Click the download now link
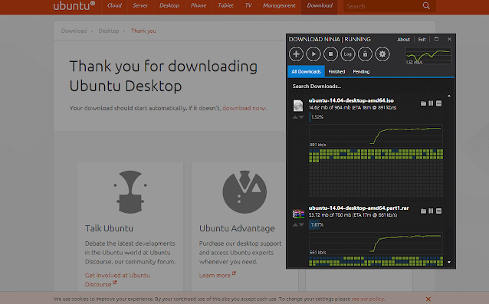This screenshot has height=304, width=489. click(x=244, y=108)
